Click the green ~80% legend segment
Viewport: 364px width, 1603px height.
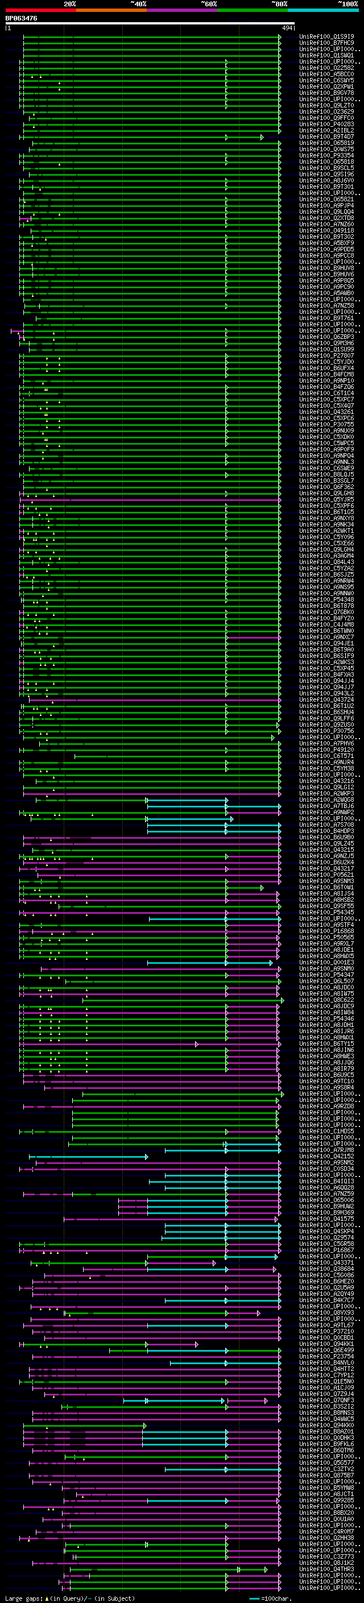pos(253,10)
